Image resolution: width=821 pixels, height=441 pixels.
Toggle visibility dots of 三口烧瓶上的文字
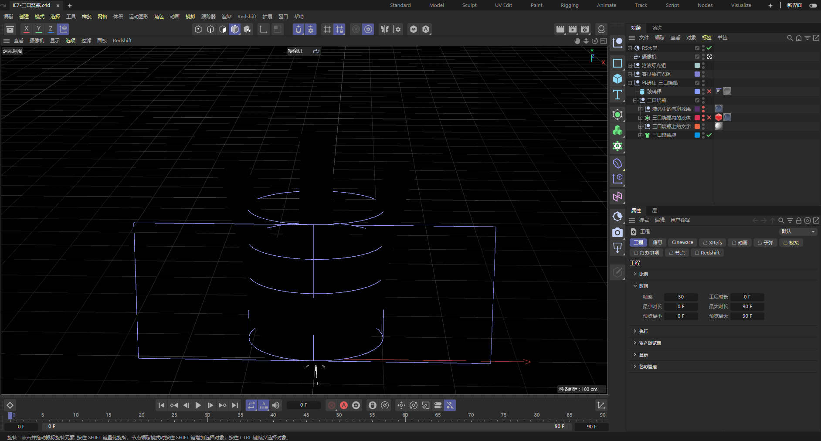point(703,126)
